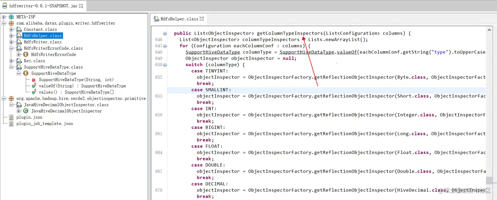
Task: Select HdfsHelper.class in the tree
Action: pos(43,36)
